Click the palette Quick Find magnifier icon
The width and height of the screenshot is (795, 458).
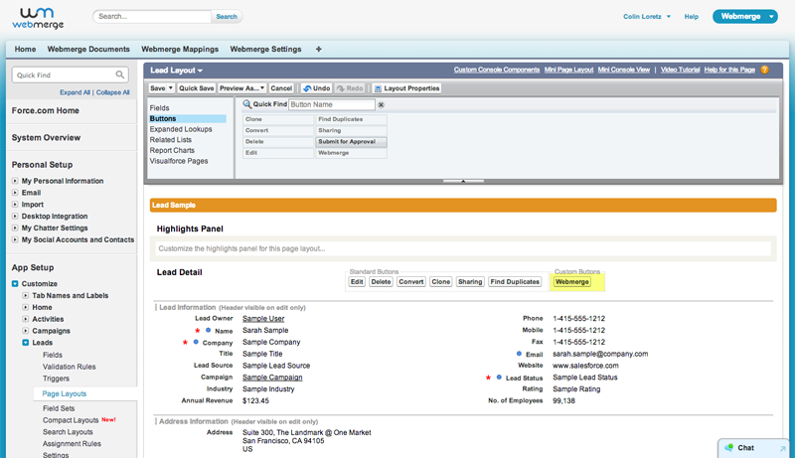tap(246, 104)
